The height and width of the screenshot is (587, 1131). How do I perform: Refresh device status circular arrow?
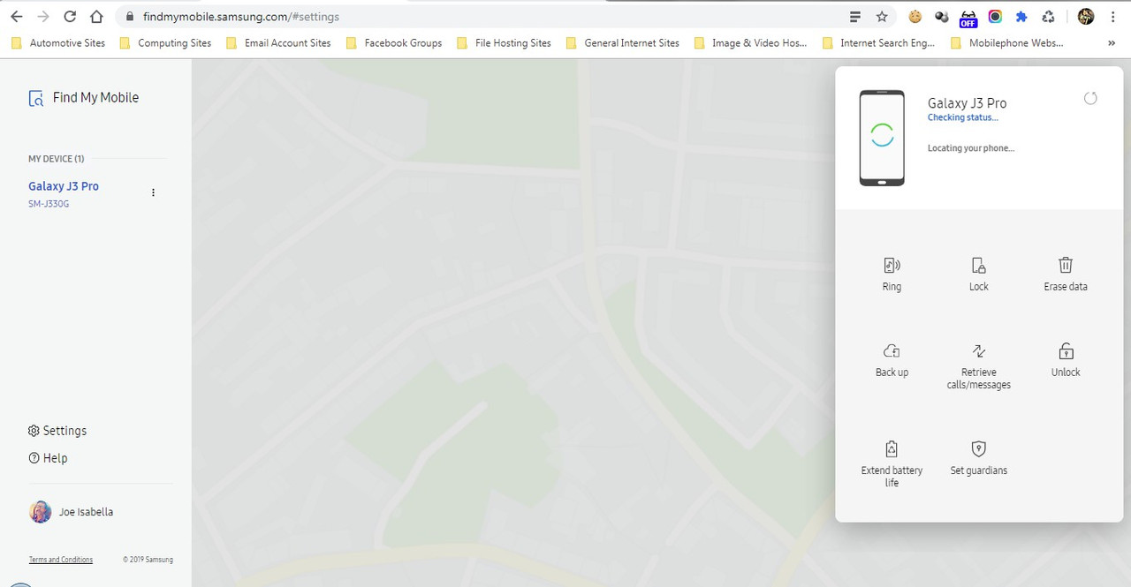point(1090,98)
